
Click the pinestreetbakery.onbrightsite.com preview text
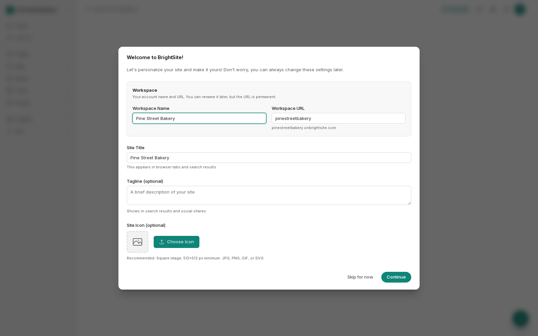(304, 128)
